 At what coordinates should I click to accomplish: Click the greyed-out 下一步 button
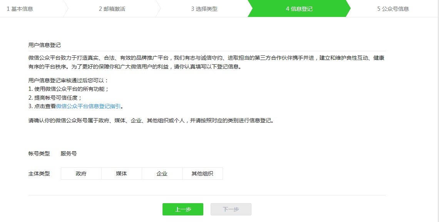click(231, 209)
